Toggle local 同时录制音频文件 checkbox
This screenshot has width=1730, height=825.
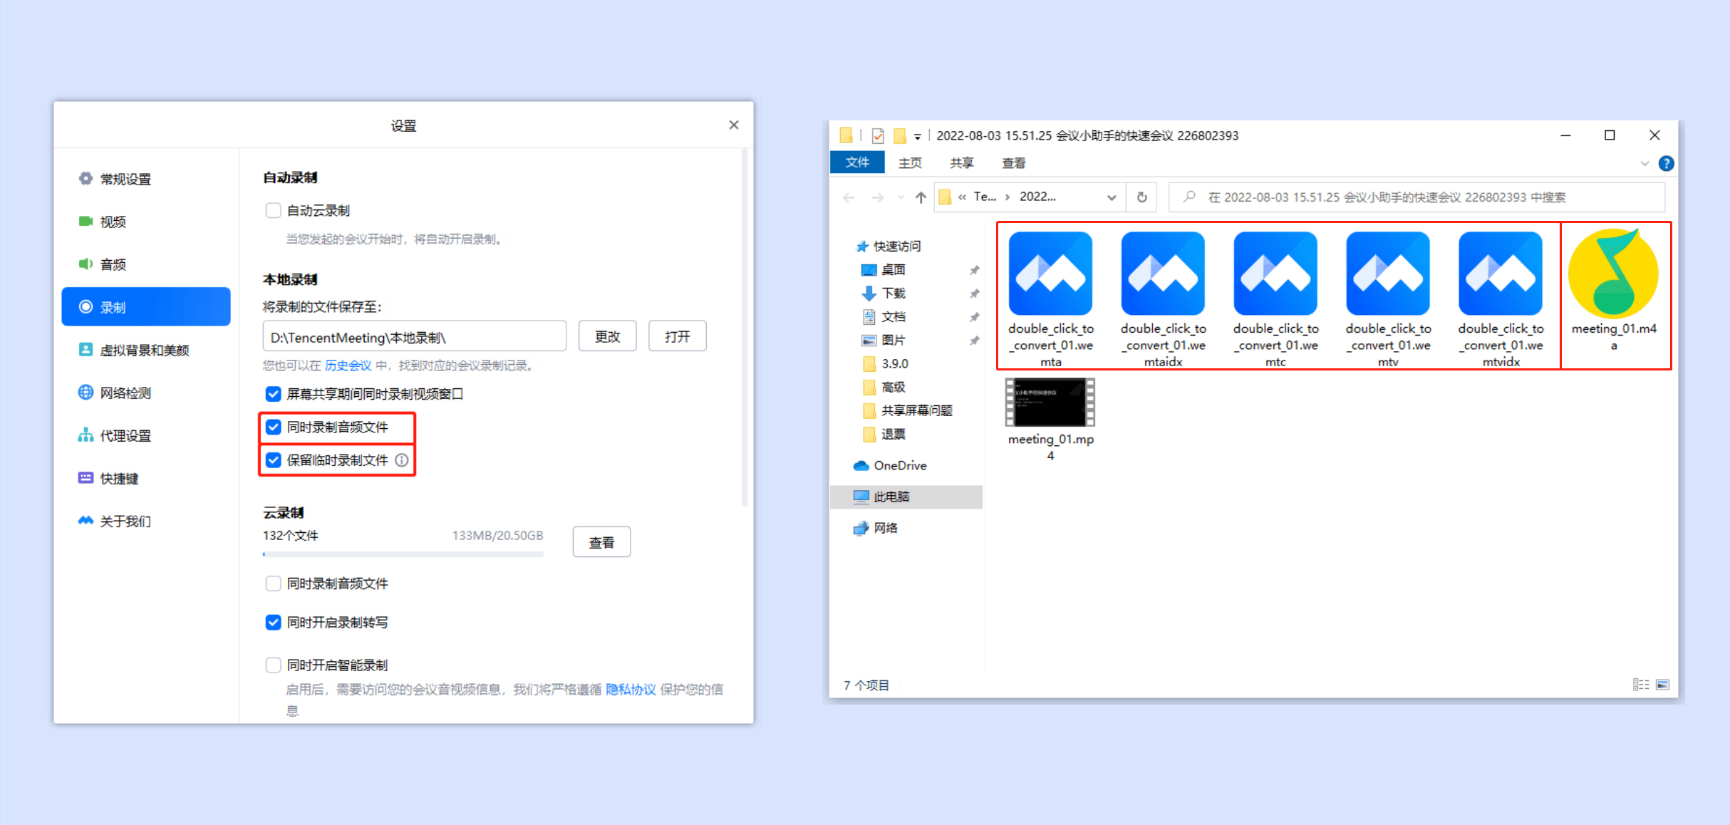tap(273, 427)
